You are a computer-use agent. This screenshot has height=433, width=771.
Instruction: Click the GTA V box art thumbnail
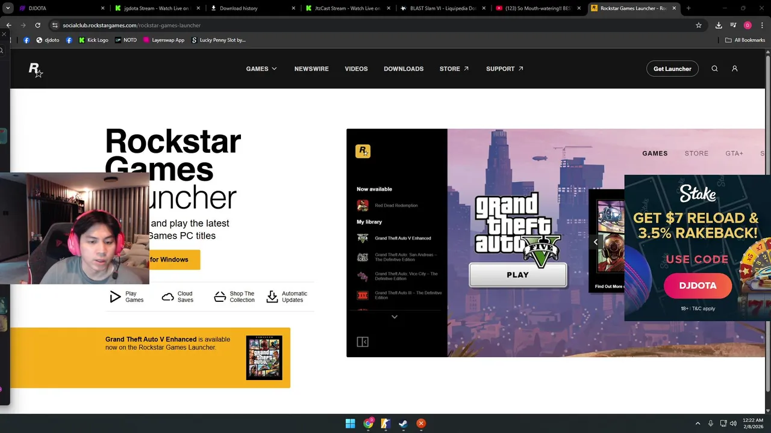264,358
